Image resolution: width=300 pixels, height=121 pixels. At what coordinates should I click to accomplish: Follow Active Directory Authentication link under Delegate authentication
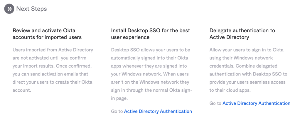pos(256,103)
